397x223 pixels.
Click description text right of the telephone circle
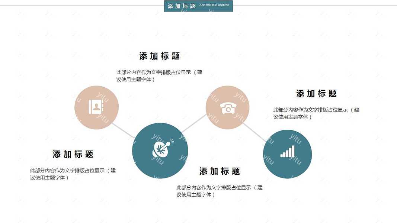[x=316, y=113]
